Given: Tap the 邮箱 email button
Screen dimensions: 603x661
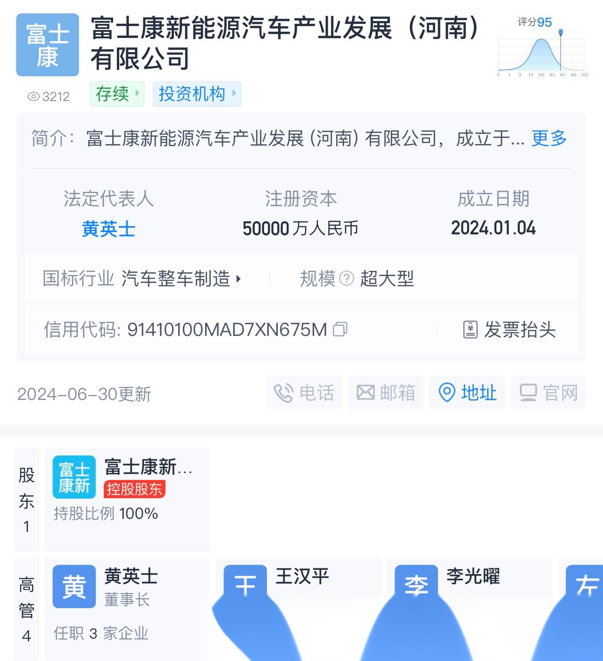Looking at the screenshot, I should coord(386,392).
